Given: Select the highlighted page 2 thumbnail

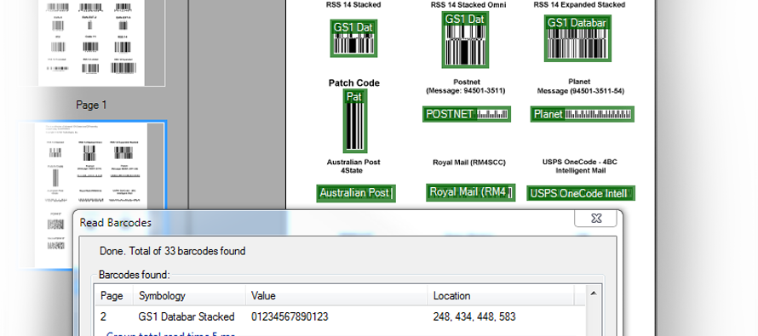Looking at the screenshot, I should coord(92,195).
